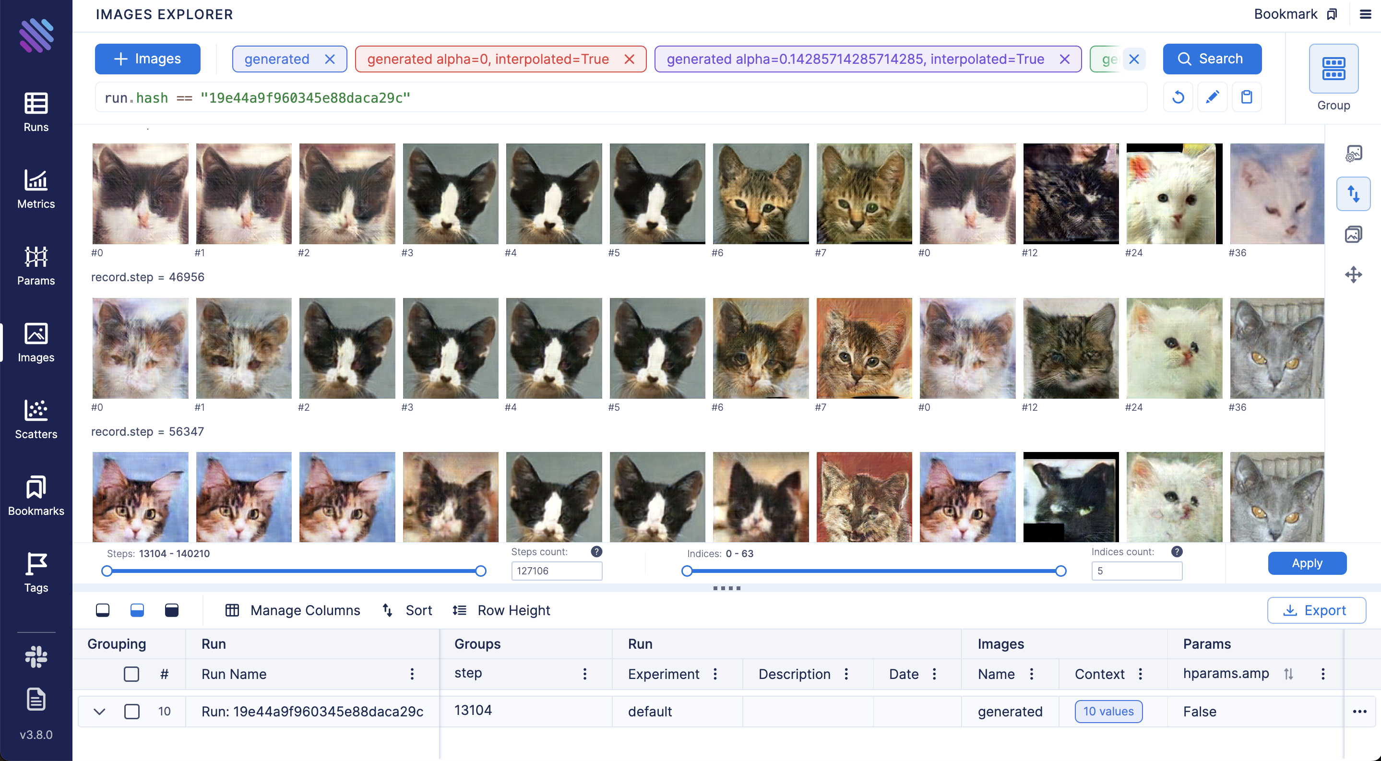Open the Groups column options menu
This screenshot has width=1381, height=761.
(x=584, y=674)
